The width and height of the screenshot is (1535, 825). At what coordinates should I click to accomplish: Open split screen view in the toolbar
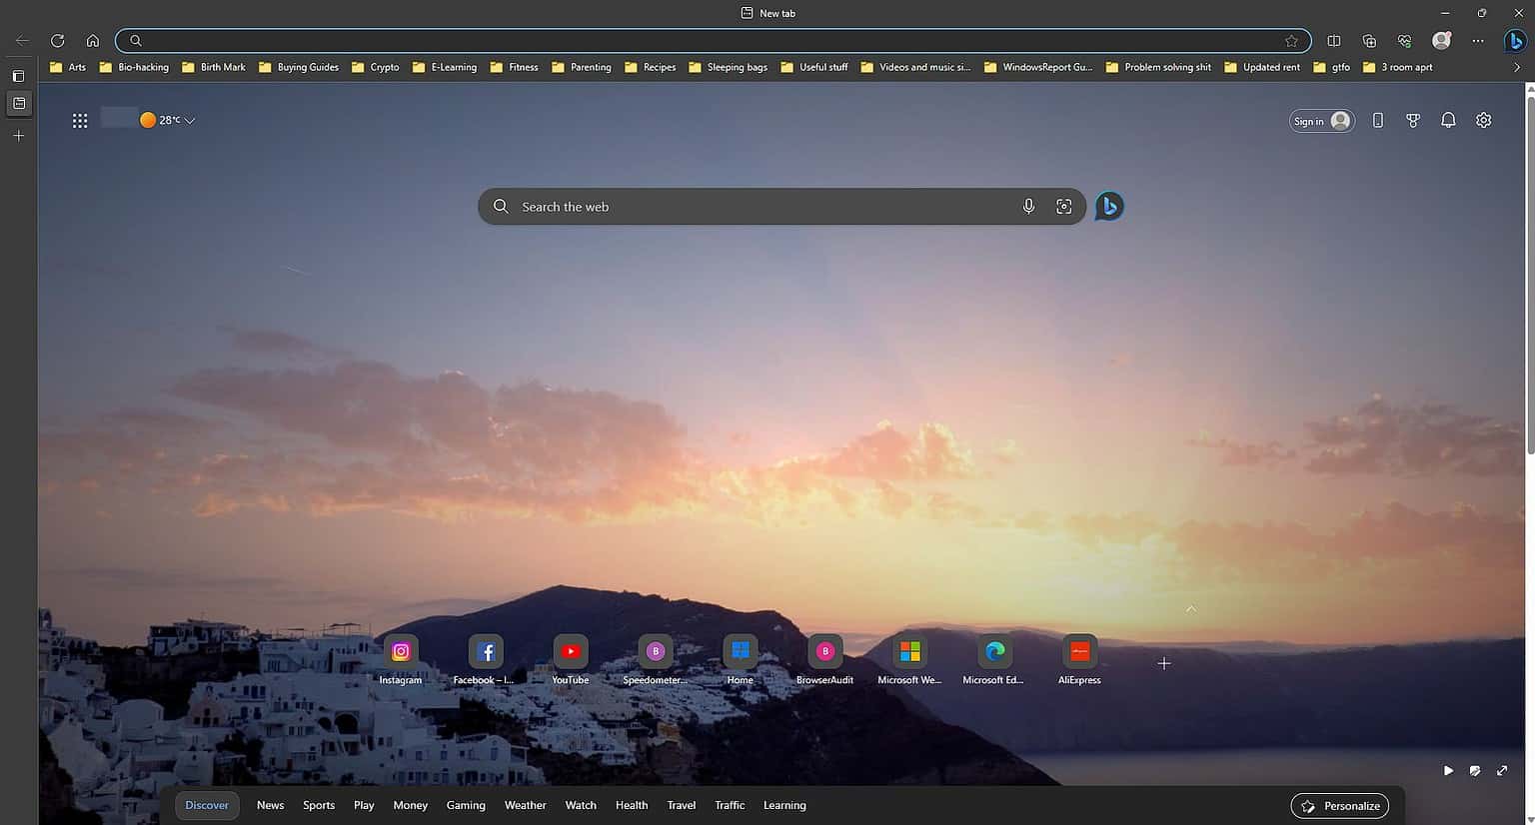click(1333, 41)
